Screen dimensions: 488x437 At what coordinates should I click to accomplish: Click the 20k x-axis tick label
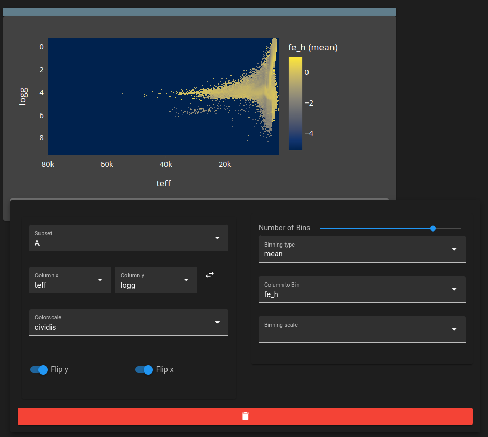click(x=225, y=164)
